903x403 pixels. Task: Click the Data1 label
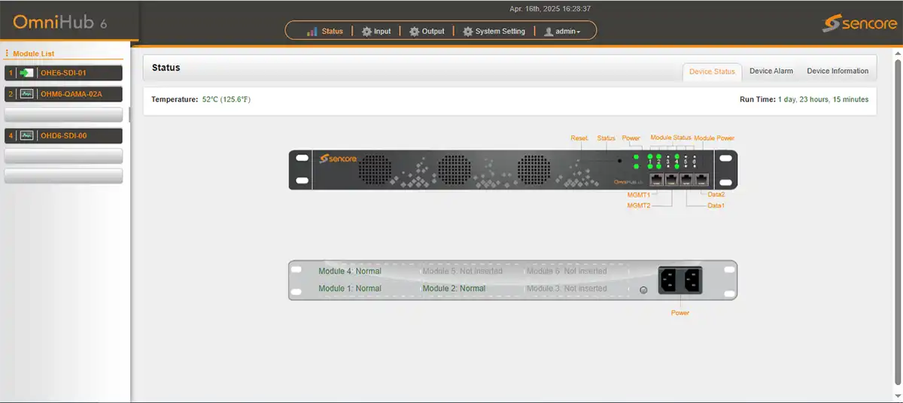716,205
